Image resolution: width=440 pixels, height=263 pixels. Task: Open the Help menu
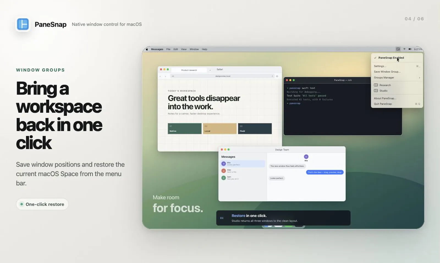coord(205,49)
